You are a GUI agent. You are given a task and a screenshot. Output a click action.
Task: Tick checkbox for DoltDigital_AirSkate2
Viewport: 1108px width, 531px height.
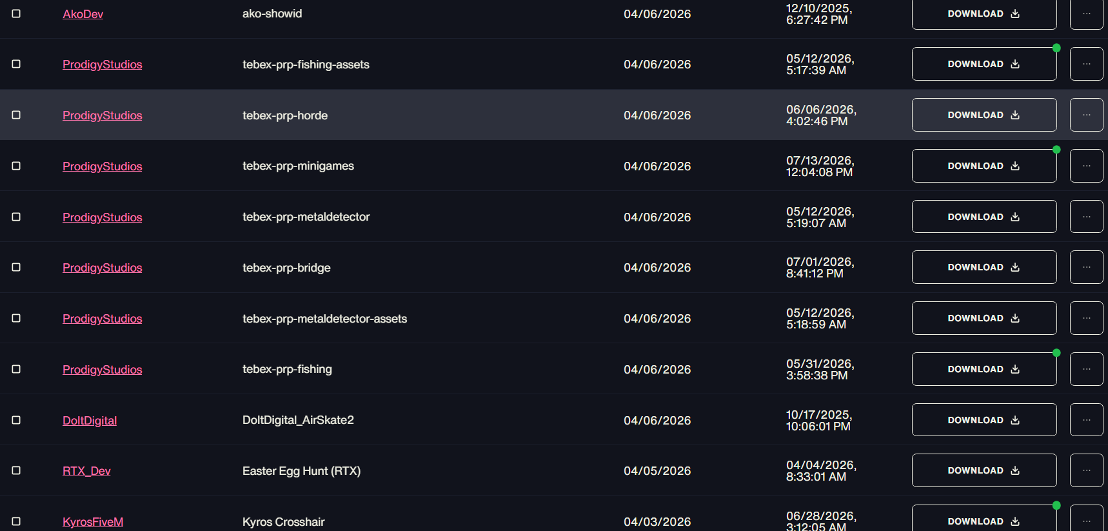[x=16, y=420]
